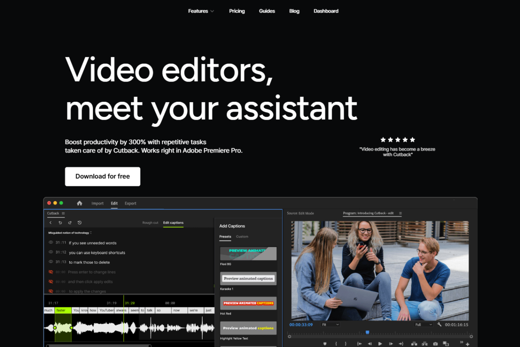Click the caption text 'If you see unneeded words'
The image size is (520, 347).
coord(93,243)
